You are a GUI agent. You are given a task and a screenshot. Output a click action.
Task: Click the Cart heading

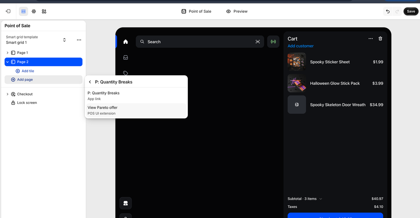(x=292, y=39)
